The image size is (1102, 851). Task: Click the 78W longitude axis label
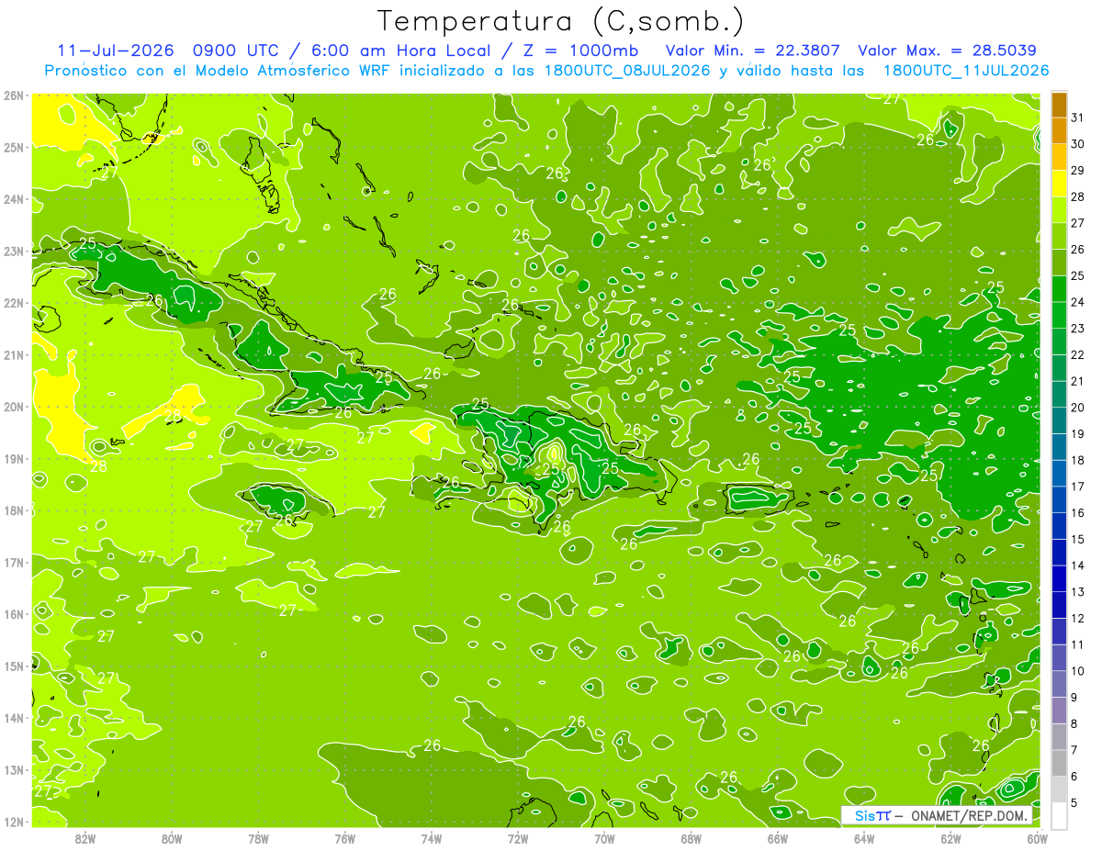(258, 838)
